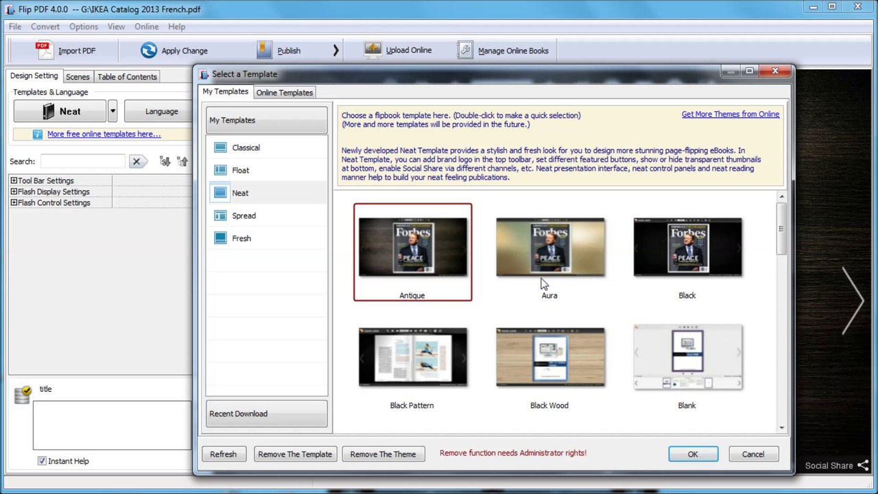Viewport: 878px width, 494px height.
Task: Select the Design Setting tab
Action: pyautogui.click(x=34, y=76)
